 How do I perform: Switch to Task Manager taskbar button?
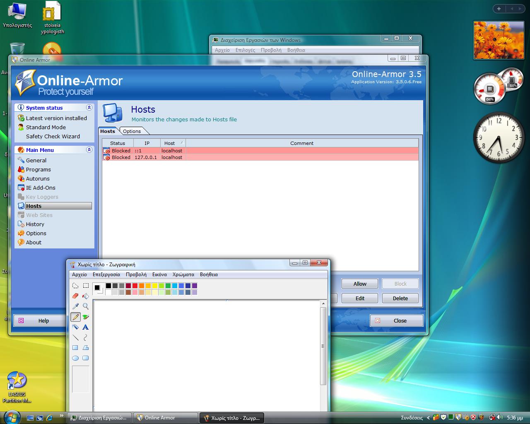click(x=99, y=418)
